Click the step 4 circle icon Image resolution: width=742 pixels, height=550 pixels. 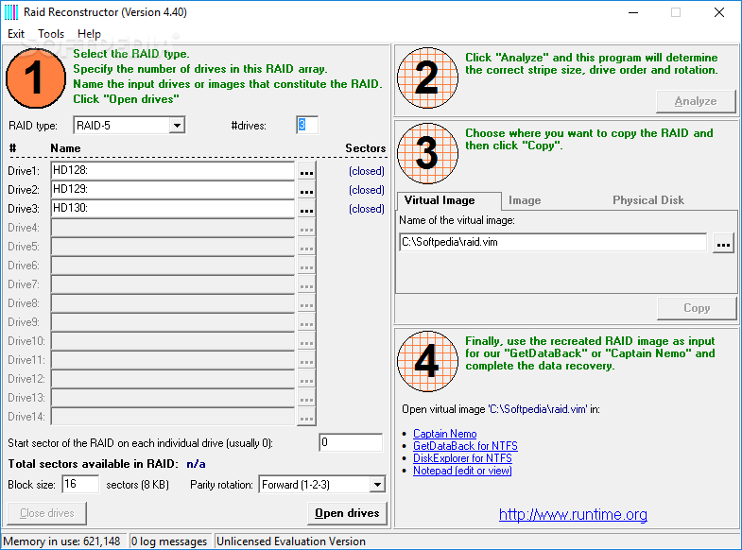point(428,361)
